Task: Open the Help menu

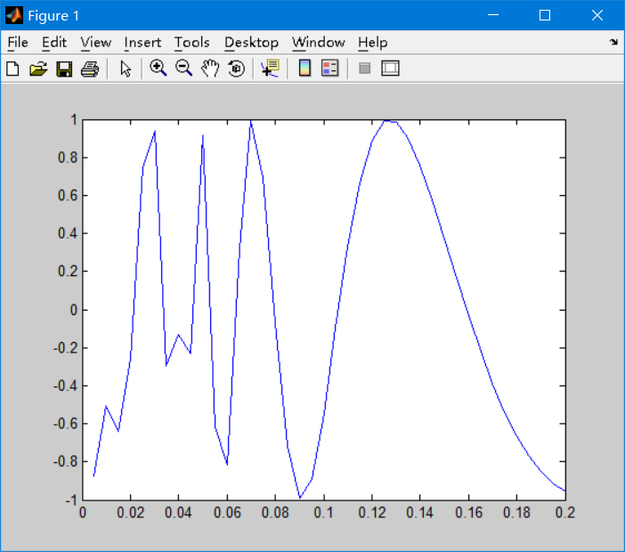Action: pyautogui.click(x=373, y=42)
